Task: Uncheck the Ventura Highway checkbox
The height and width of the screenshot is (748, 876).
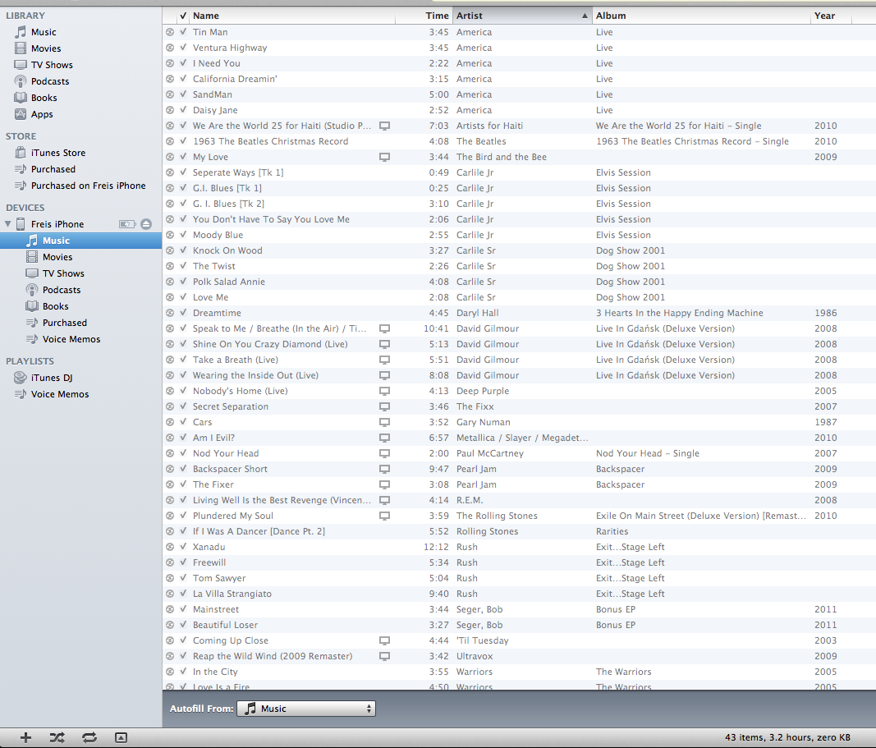Action: tap(183, 48)
